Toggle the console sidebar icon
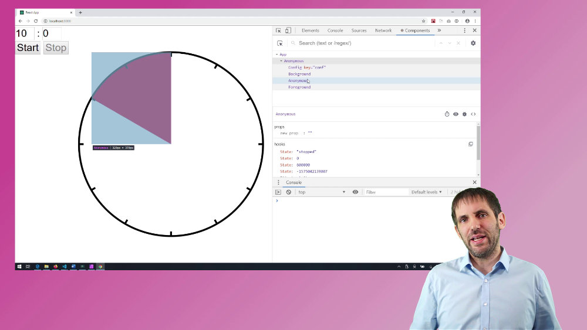The image size is (587, 330). click(278, 192)
